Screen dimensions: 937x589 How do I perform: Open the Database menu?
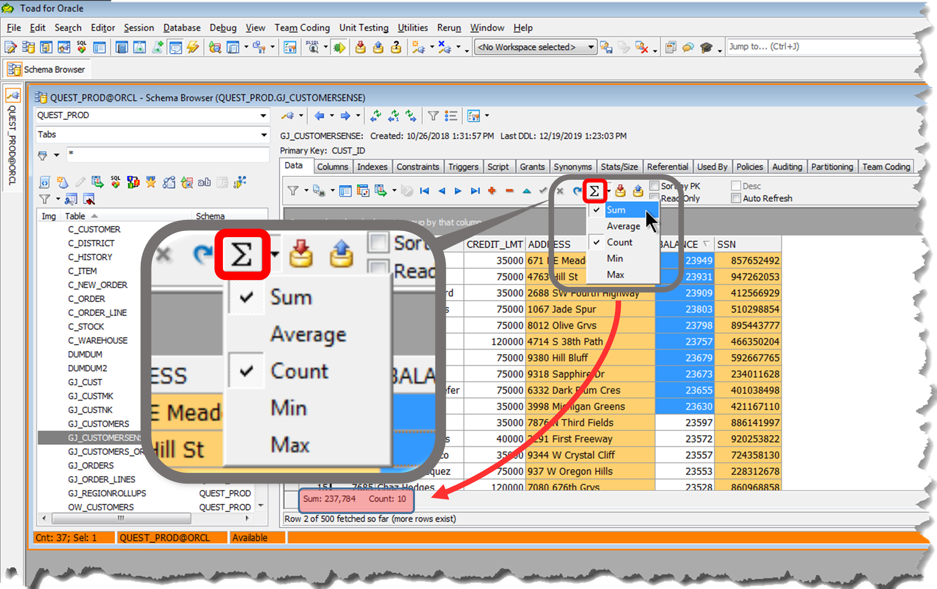point(182,28)
